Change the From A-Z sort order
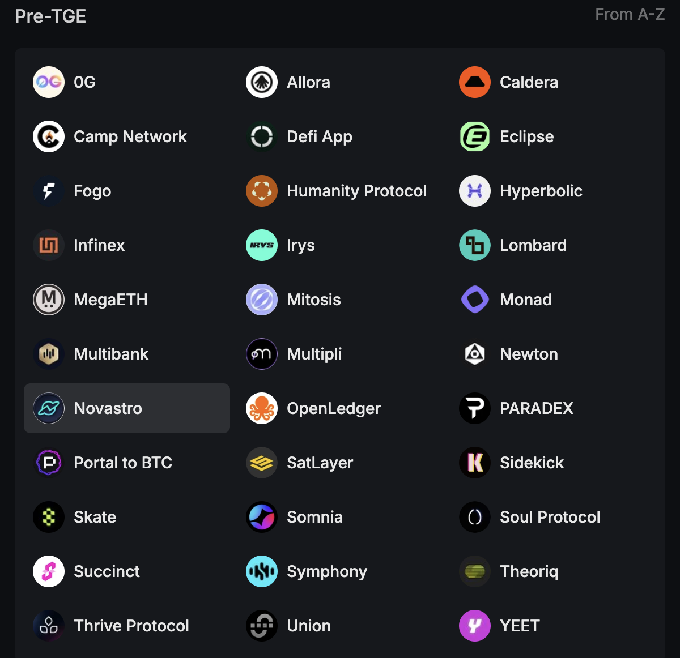This screenshot has height=658, width=680. pyautogui.click(x=630, y=14)
